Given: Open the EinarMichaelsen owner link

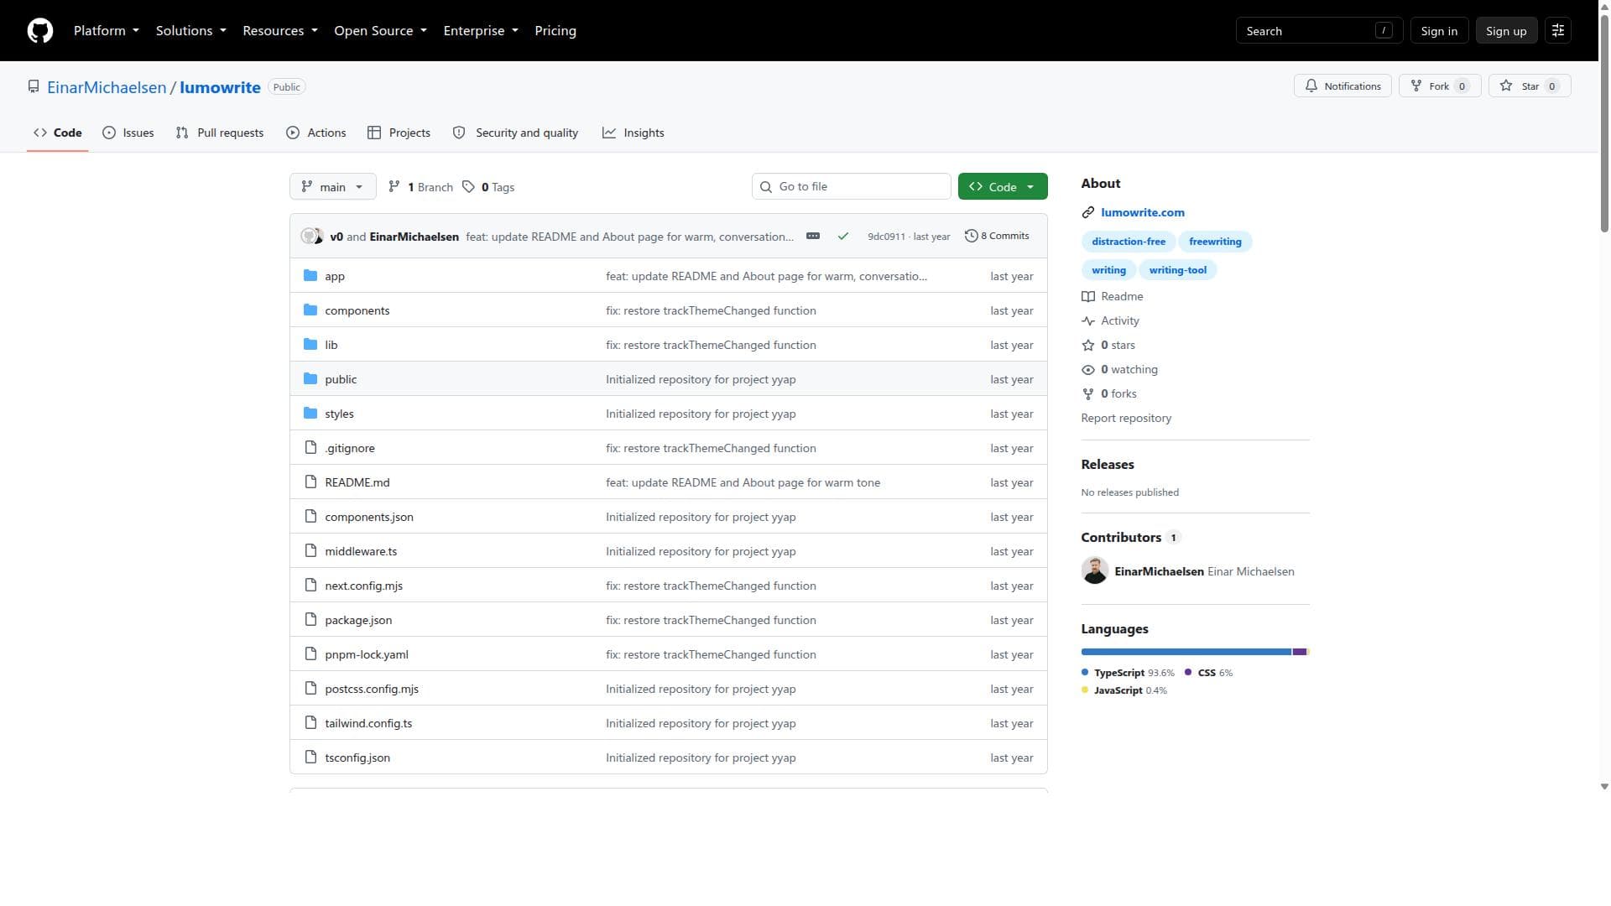Looking at the screenshot, I should (x=107, y=87).
